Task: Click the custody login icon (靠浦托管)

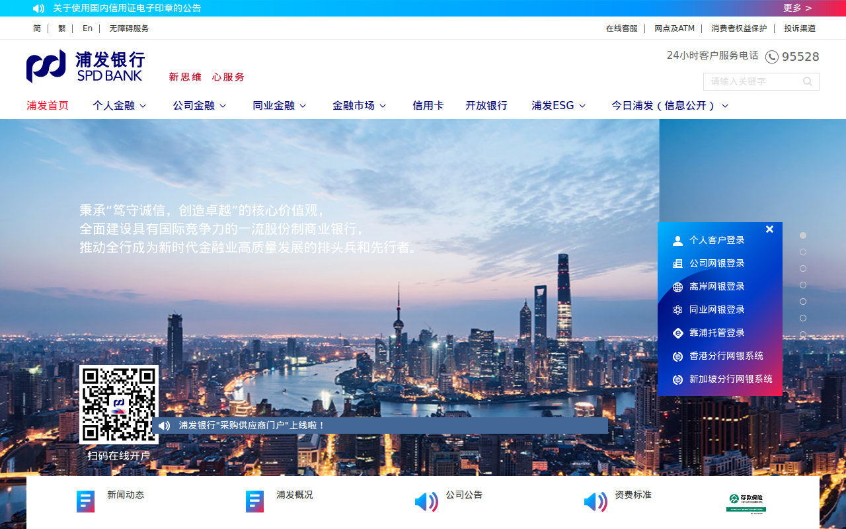Action: click(677, 333)
